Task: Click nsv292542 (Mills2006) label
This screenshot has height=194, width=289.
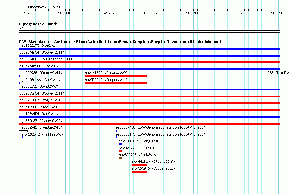Action: click(x=43, y=134)
